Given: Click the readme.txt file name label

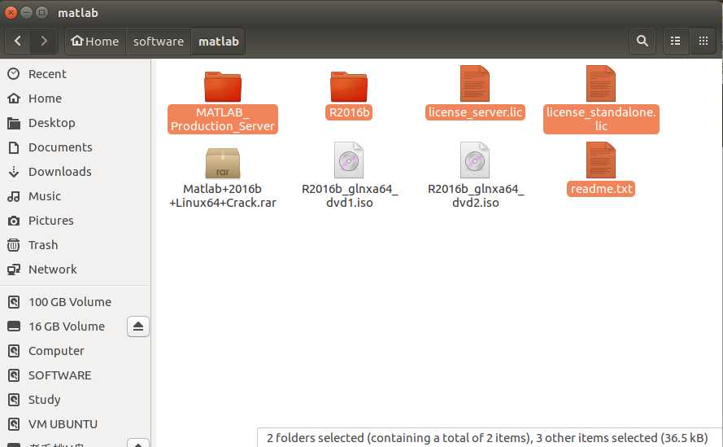Looking at the screenshot, I should click(x=601, y=189).
